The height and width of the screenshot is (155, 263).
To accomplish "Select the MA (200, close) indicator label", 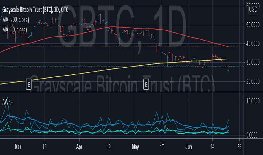I will click(16, 20).
